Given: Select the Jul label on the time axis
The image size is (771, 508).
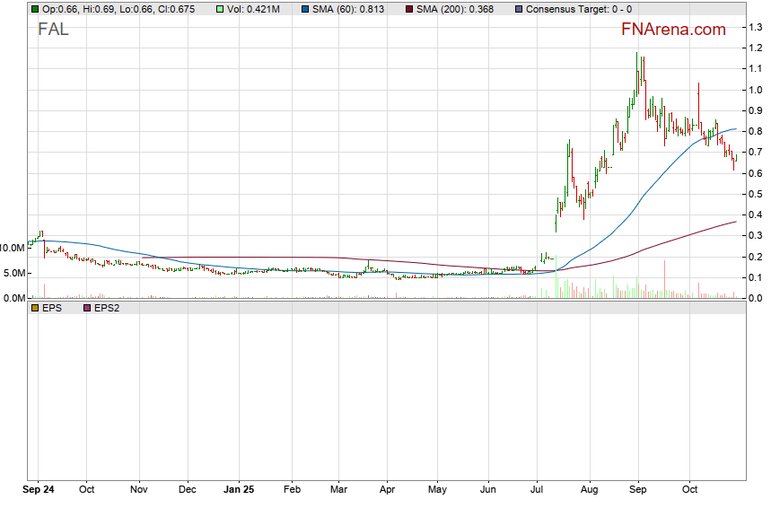Looking at the screenshot, I should tap(536, 490).
